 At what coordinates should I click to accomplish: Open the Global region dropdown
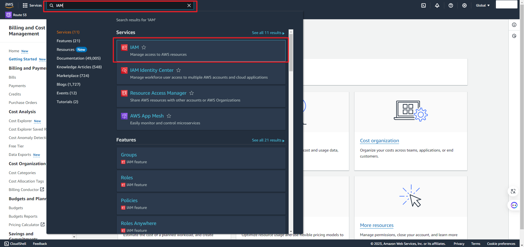point(483,5)
